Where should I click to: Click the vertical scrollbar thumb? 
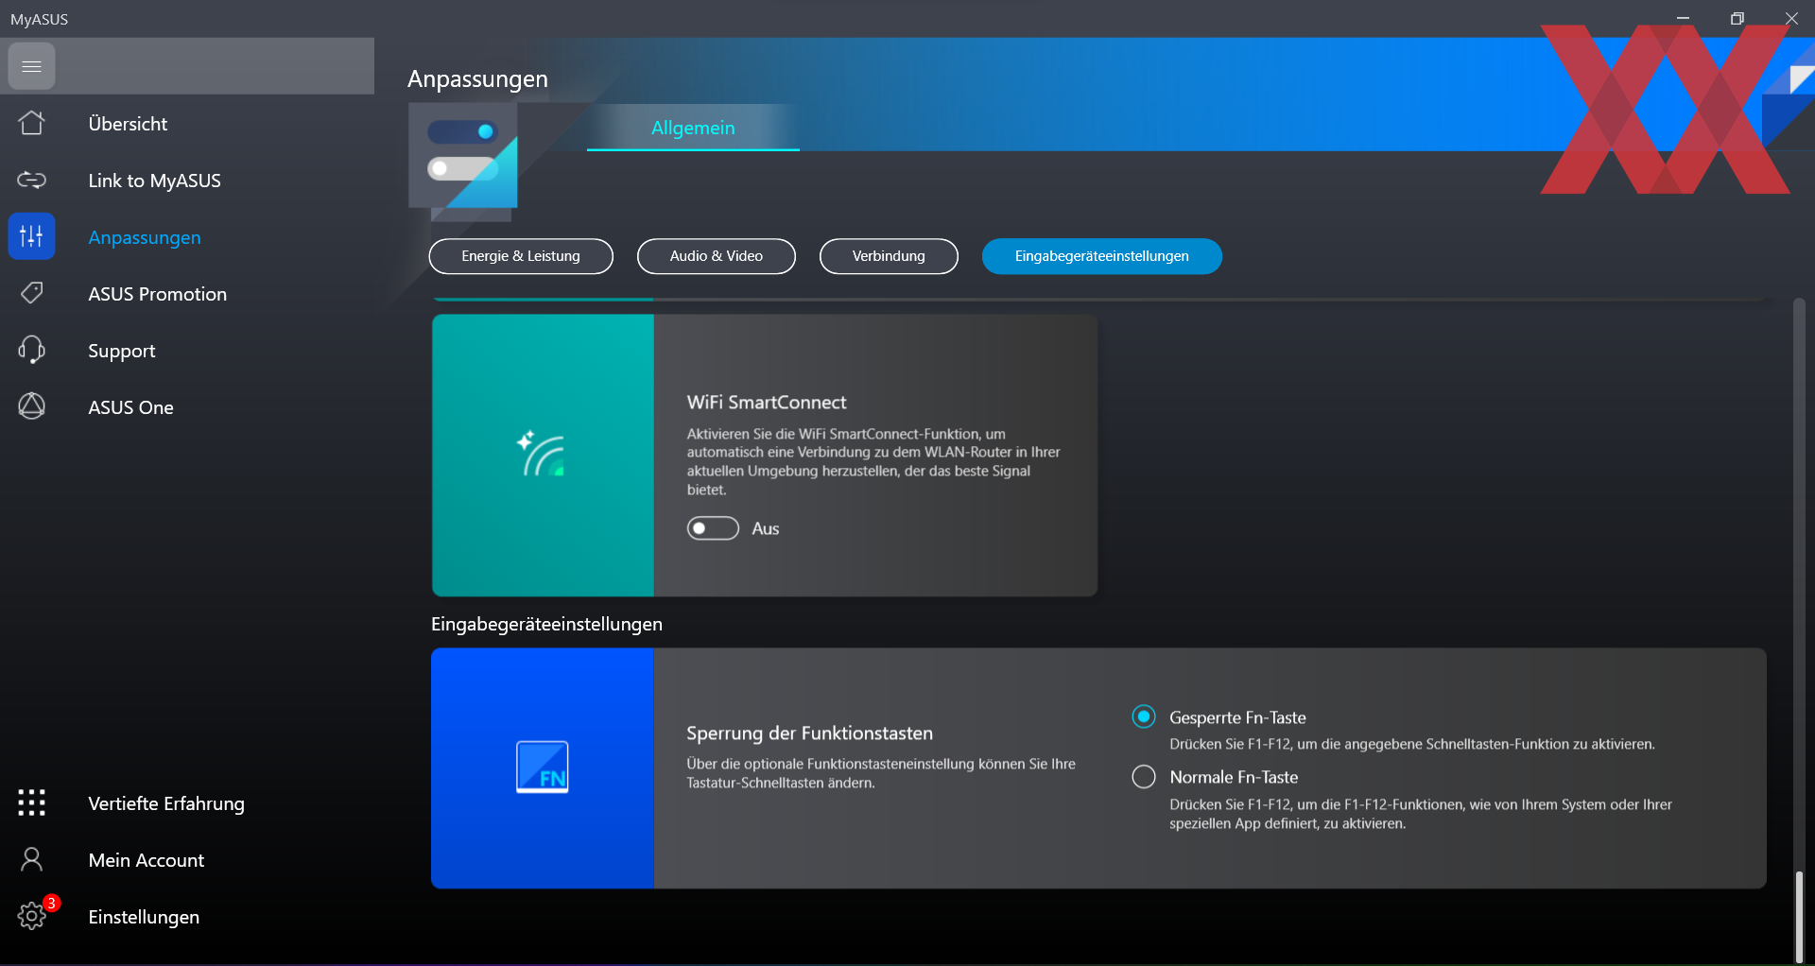[x=1799, y=915]
